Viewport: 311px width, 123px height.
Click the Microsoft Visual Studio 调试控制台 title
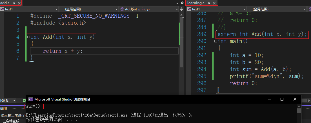(62, 99)
